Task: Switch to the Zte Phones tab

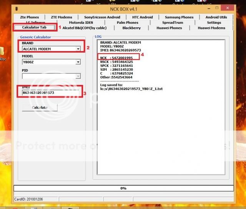Action: 28,17
